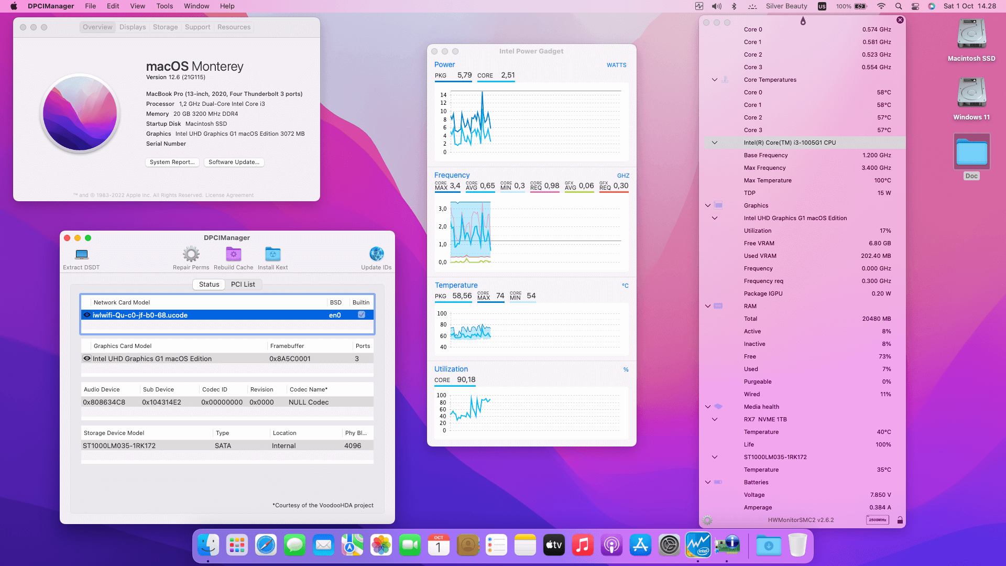This screenshot has height=566, width=1006.
Task: Click Silver Beauty in menu bar
Action: 786,6
